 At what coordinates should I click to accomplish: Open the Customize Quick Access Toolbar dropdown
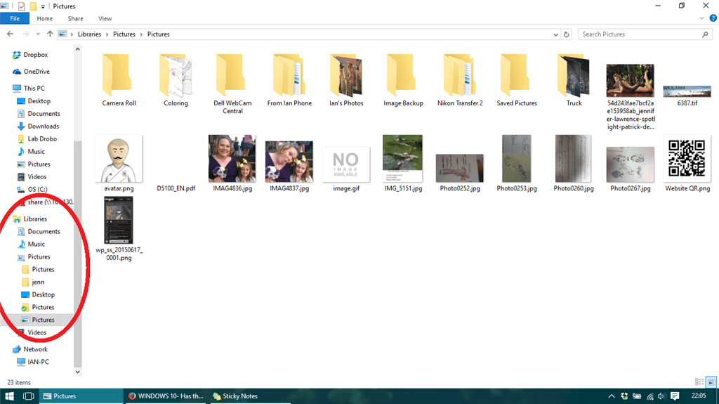[44, 6]
